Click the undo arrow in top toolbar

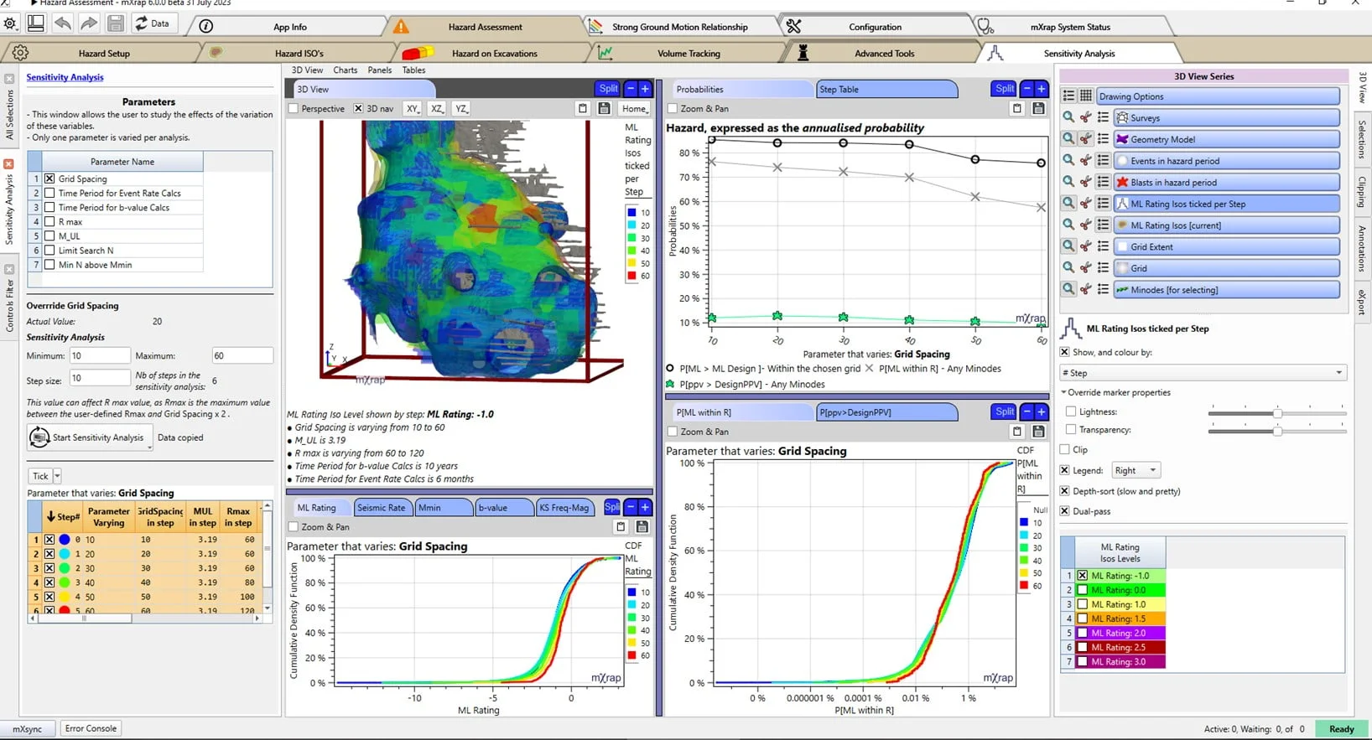coord(63,23)
